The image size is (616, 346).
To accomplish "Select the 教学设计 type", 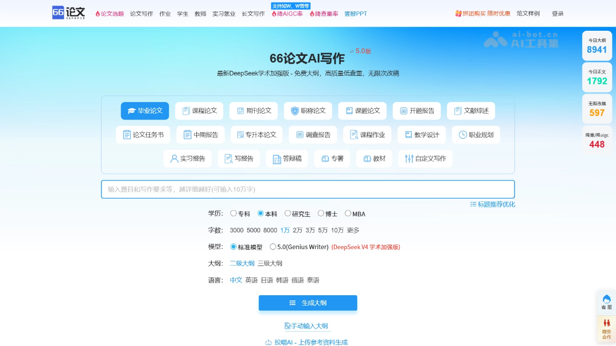I will point(421,135).
